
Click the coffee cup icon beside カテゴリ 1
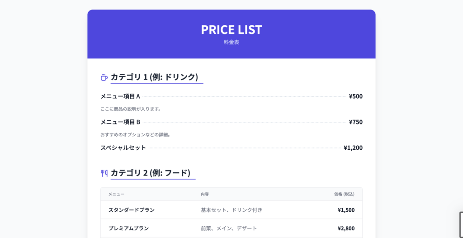(x=104, y=77)
